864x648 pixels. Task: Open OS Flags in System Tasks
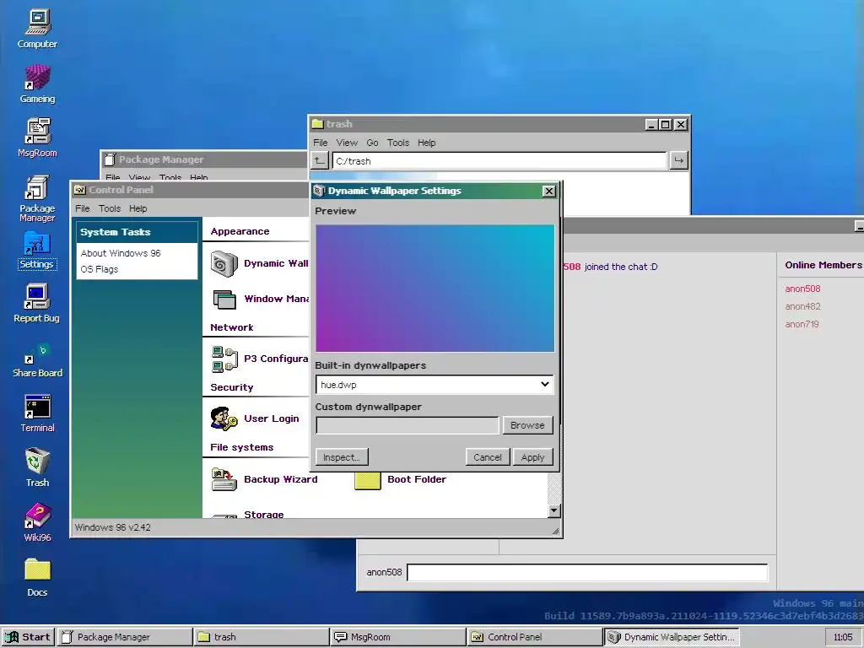pyautogui.click(x=100, y=269)
